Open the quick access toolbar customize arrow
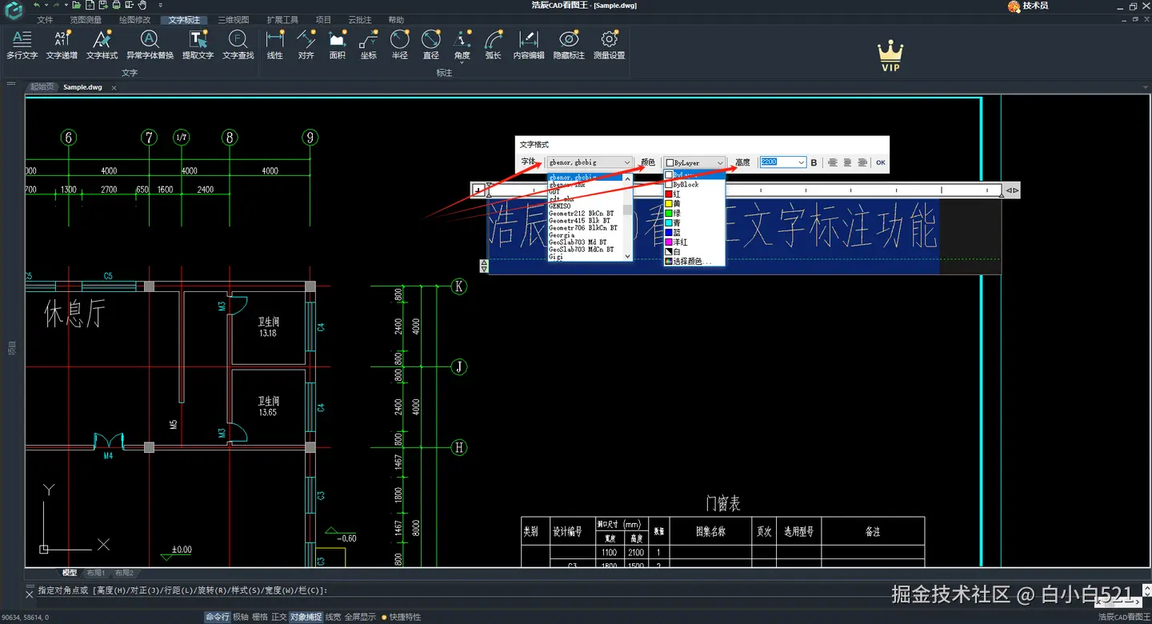Screen dimensions: 1152x624 [x=160, y=5]
